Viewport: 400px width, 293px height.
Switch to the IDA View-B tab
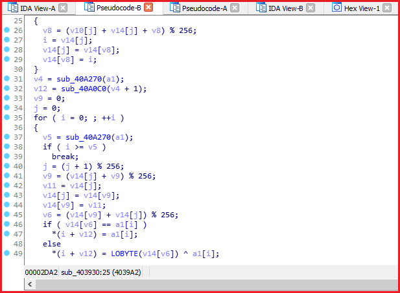[285, 8]
